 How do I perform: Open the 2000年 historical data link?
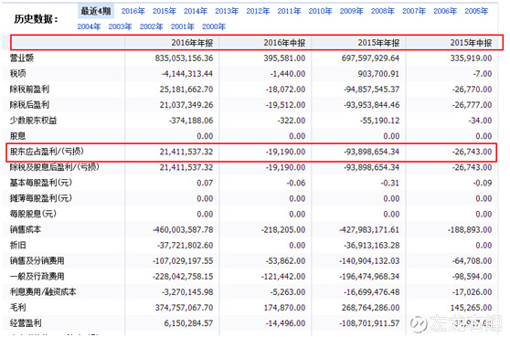pyautogui.click(x=214, y=26)
